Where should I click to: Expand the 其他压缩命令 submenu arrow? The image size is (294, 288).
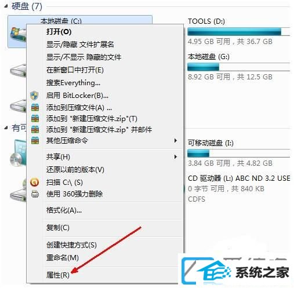pyautogui.click(x=176, y=140)
